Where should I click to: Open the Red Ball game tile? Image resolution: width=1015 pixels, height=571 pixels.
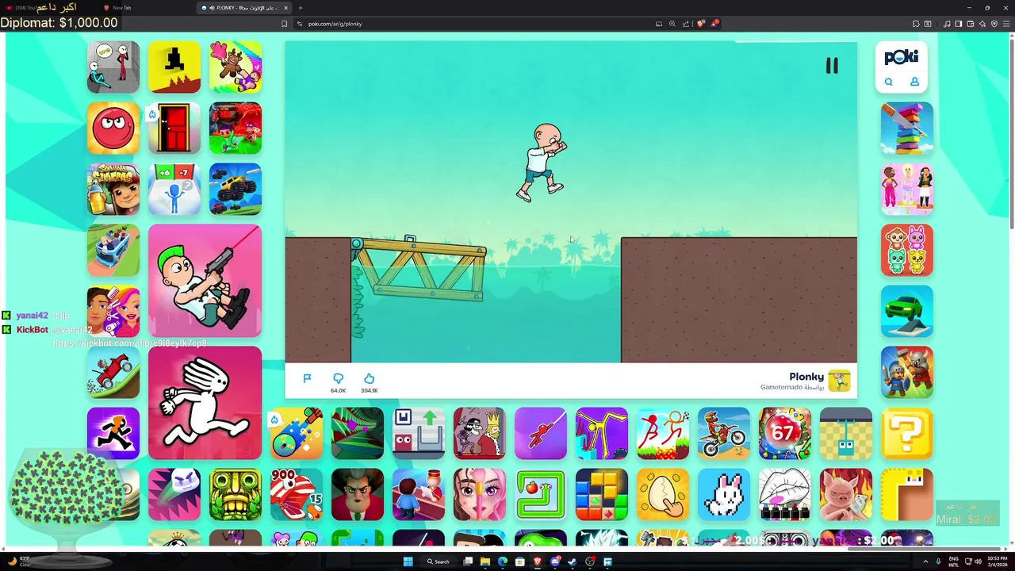pos(113,128)
